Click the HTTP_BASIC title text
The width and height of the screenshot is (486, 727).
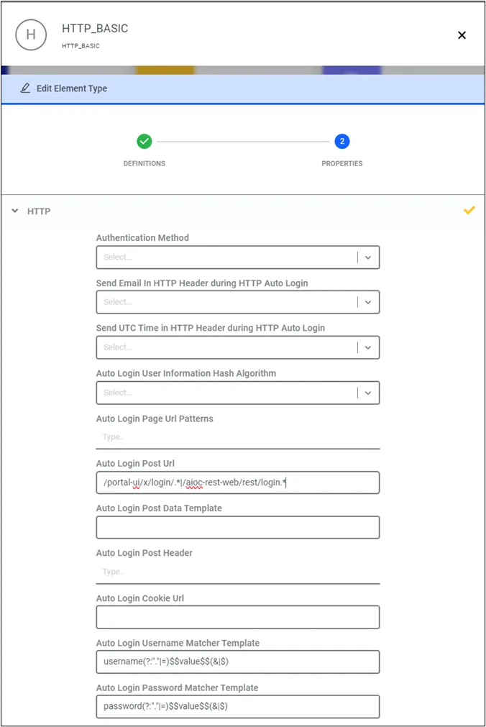click(x=95, y=29)
